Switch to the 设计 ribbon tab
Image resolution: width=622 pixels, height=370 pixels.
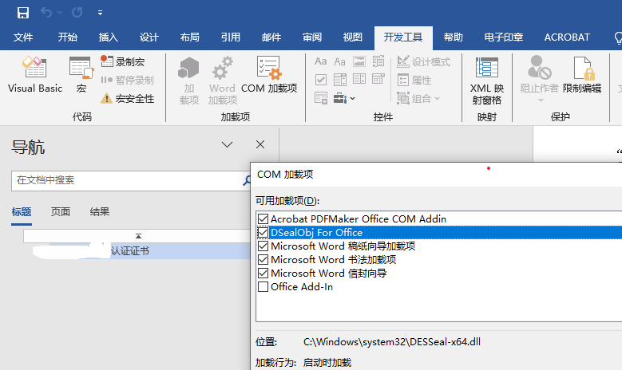tap(149, 37)
